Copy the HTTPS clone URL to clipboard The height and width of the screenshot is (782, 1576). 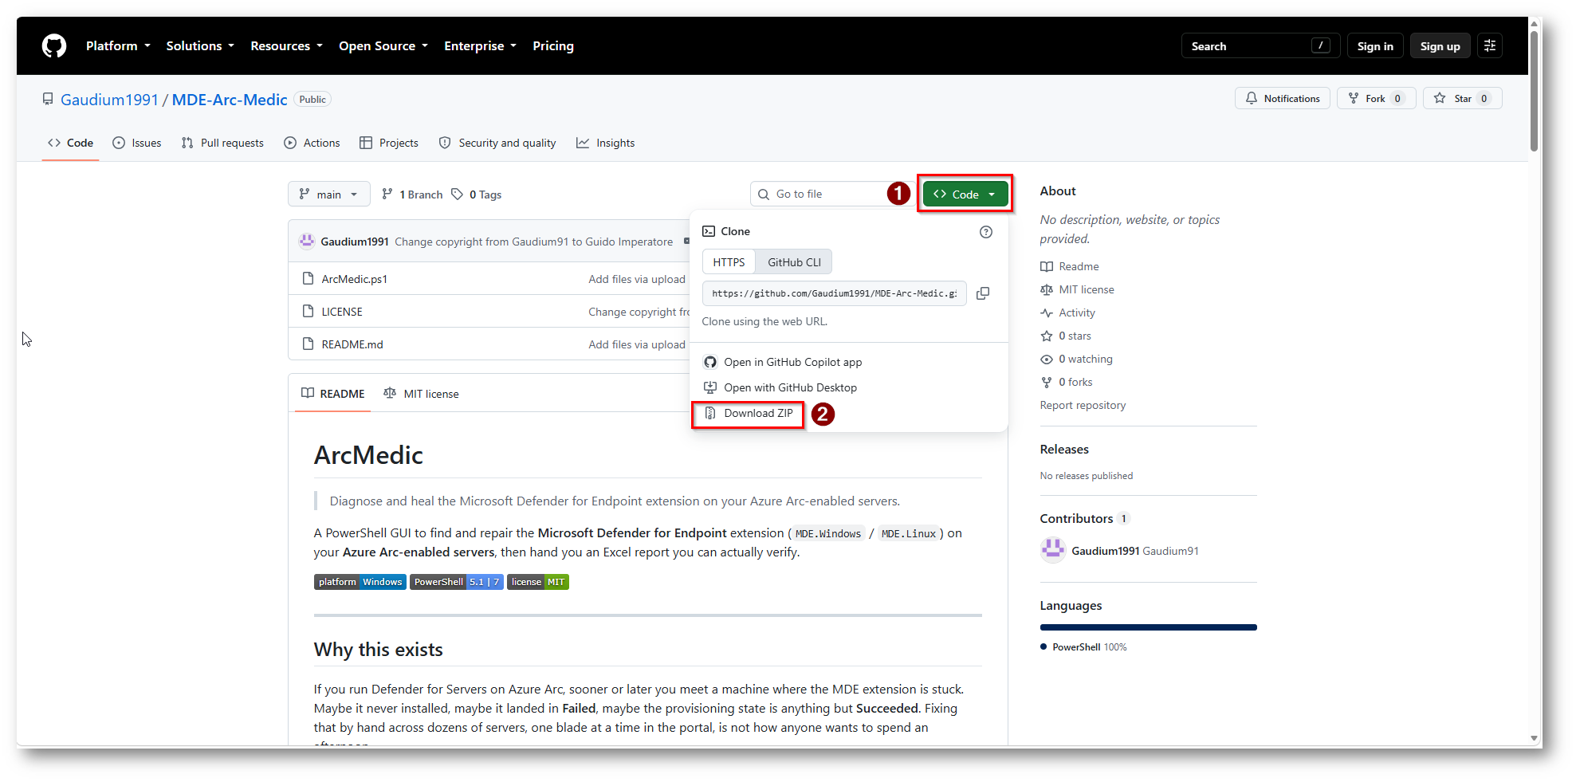pyautogui.click(x=983, y=293)
